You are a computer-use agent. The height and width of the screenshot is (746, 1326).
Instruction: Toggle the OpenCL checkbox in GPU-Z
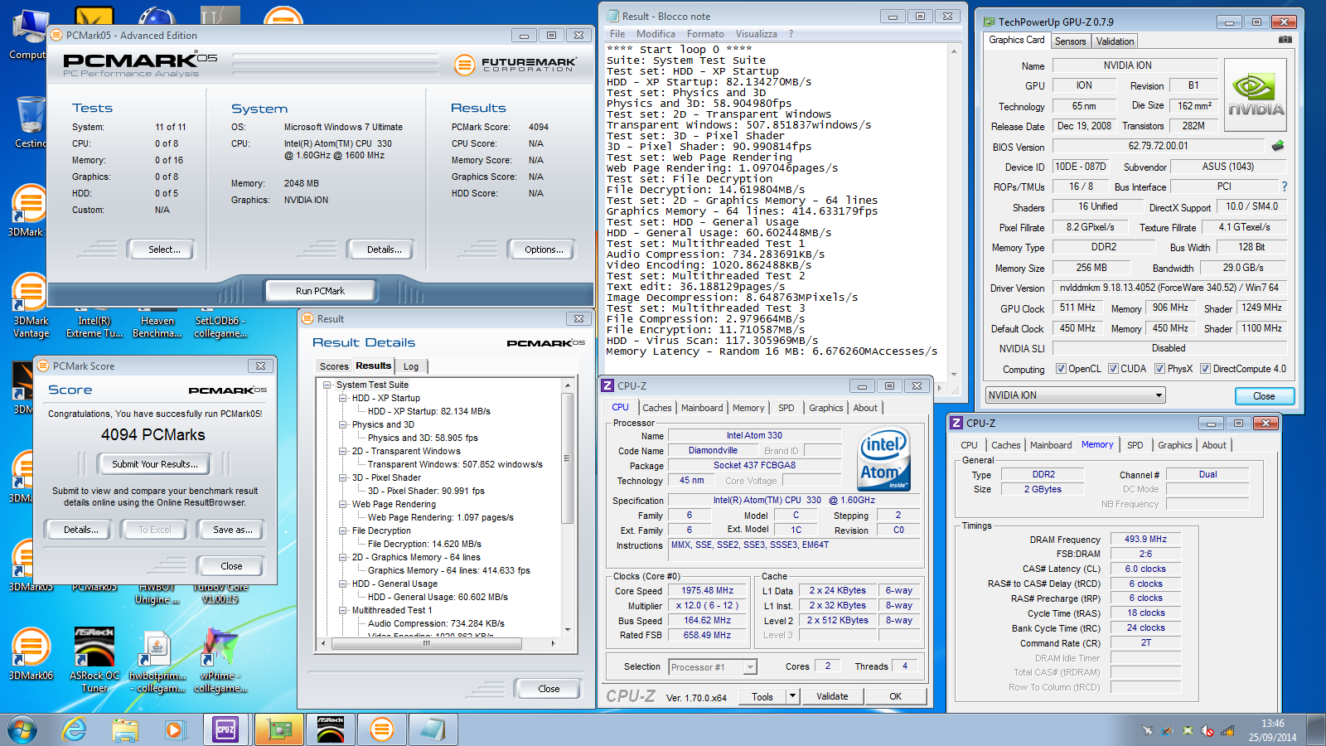(x=1061, y=369)
